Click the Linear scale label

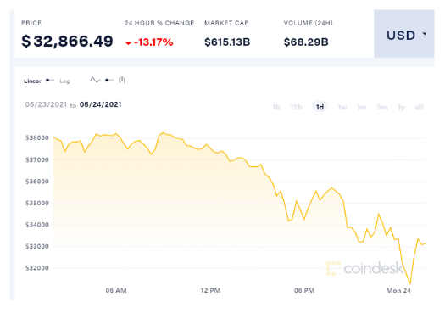(33, 81)
